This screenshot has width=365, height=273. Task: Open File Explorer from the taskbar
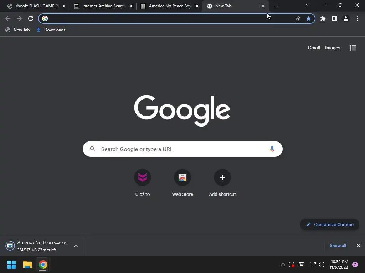27,264
